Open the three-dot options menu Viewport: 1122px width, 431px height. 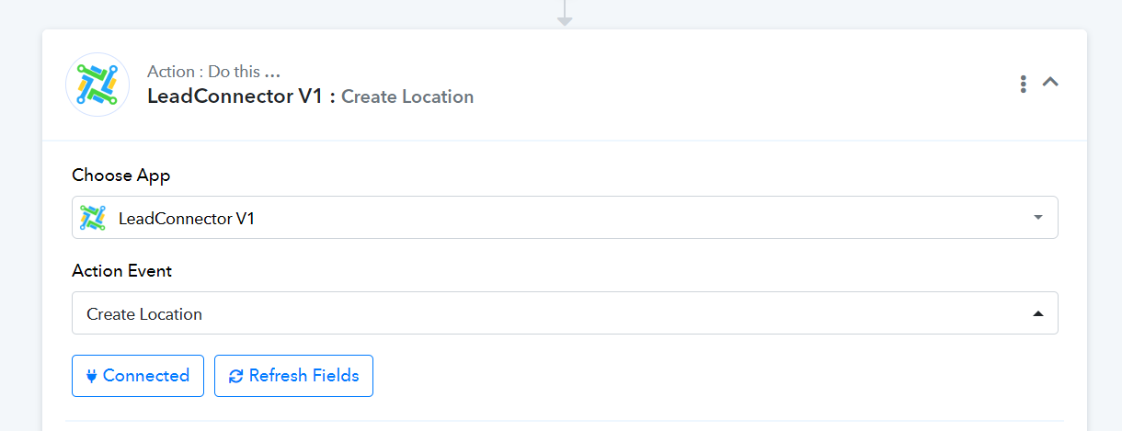(x=1023, y=84)
